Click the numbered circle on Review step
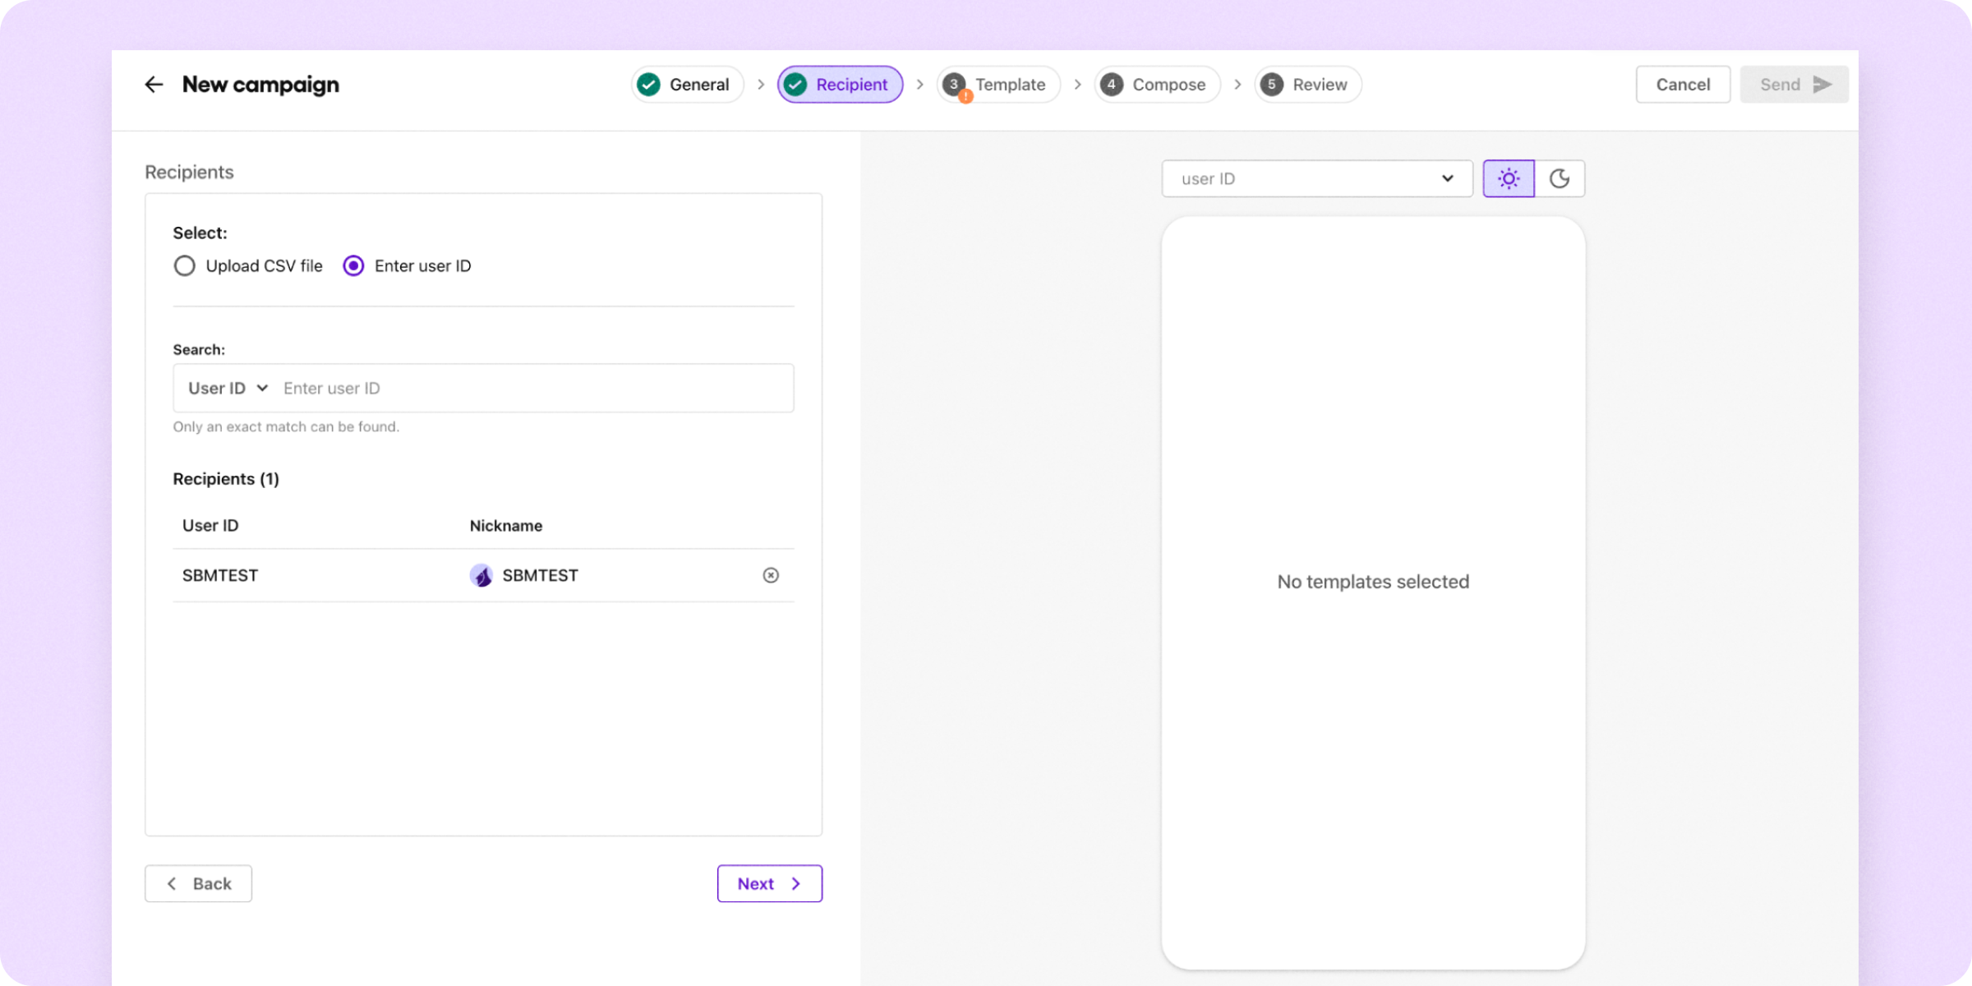 click(1272, 84)
